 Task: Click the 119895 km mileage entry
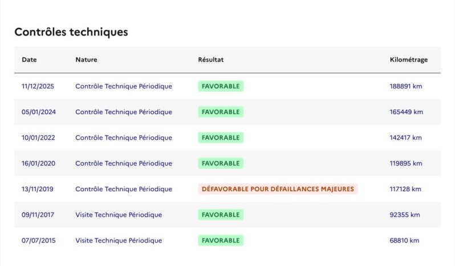[405, 163]
